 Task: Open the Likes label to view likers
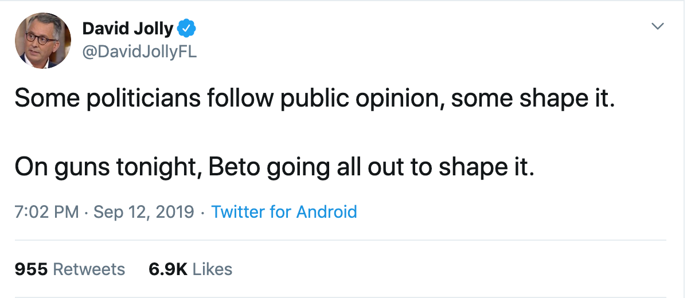click(212, 269)
